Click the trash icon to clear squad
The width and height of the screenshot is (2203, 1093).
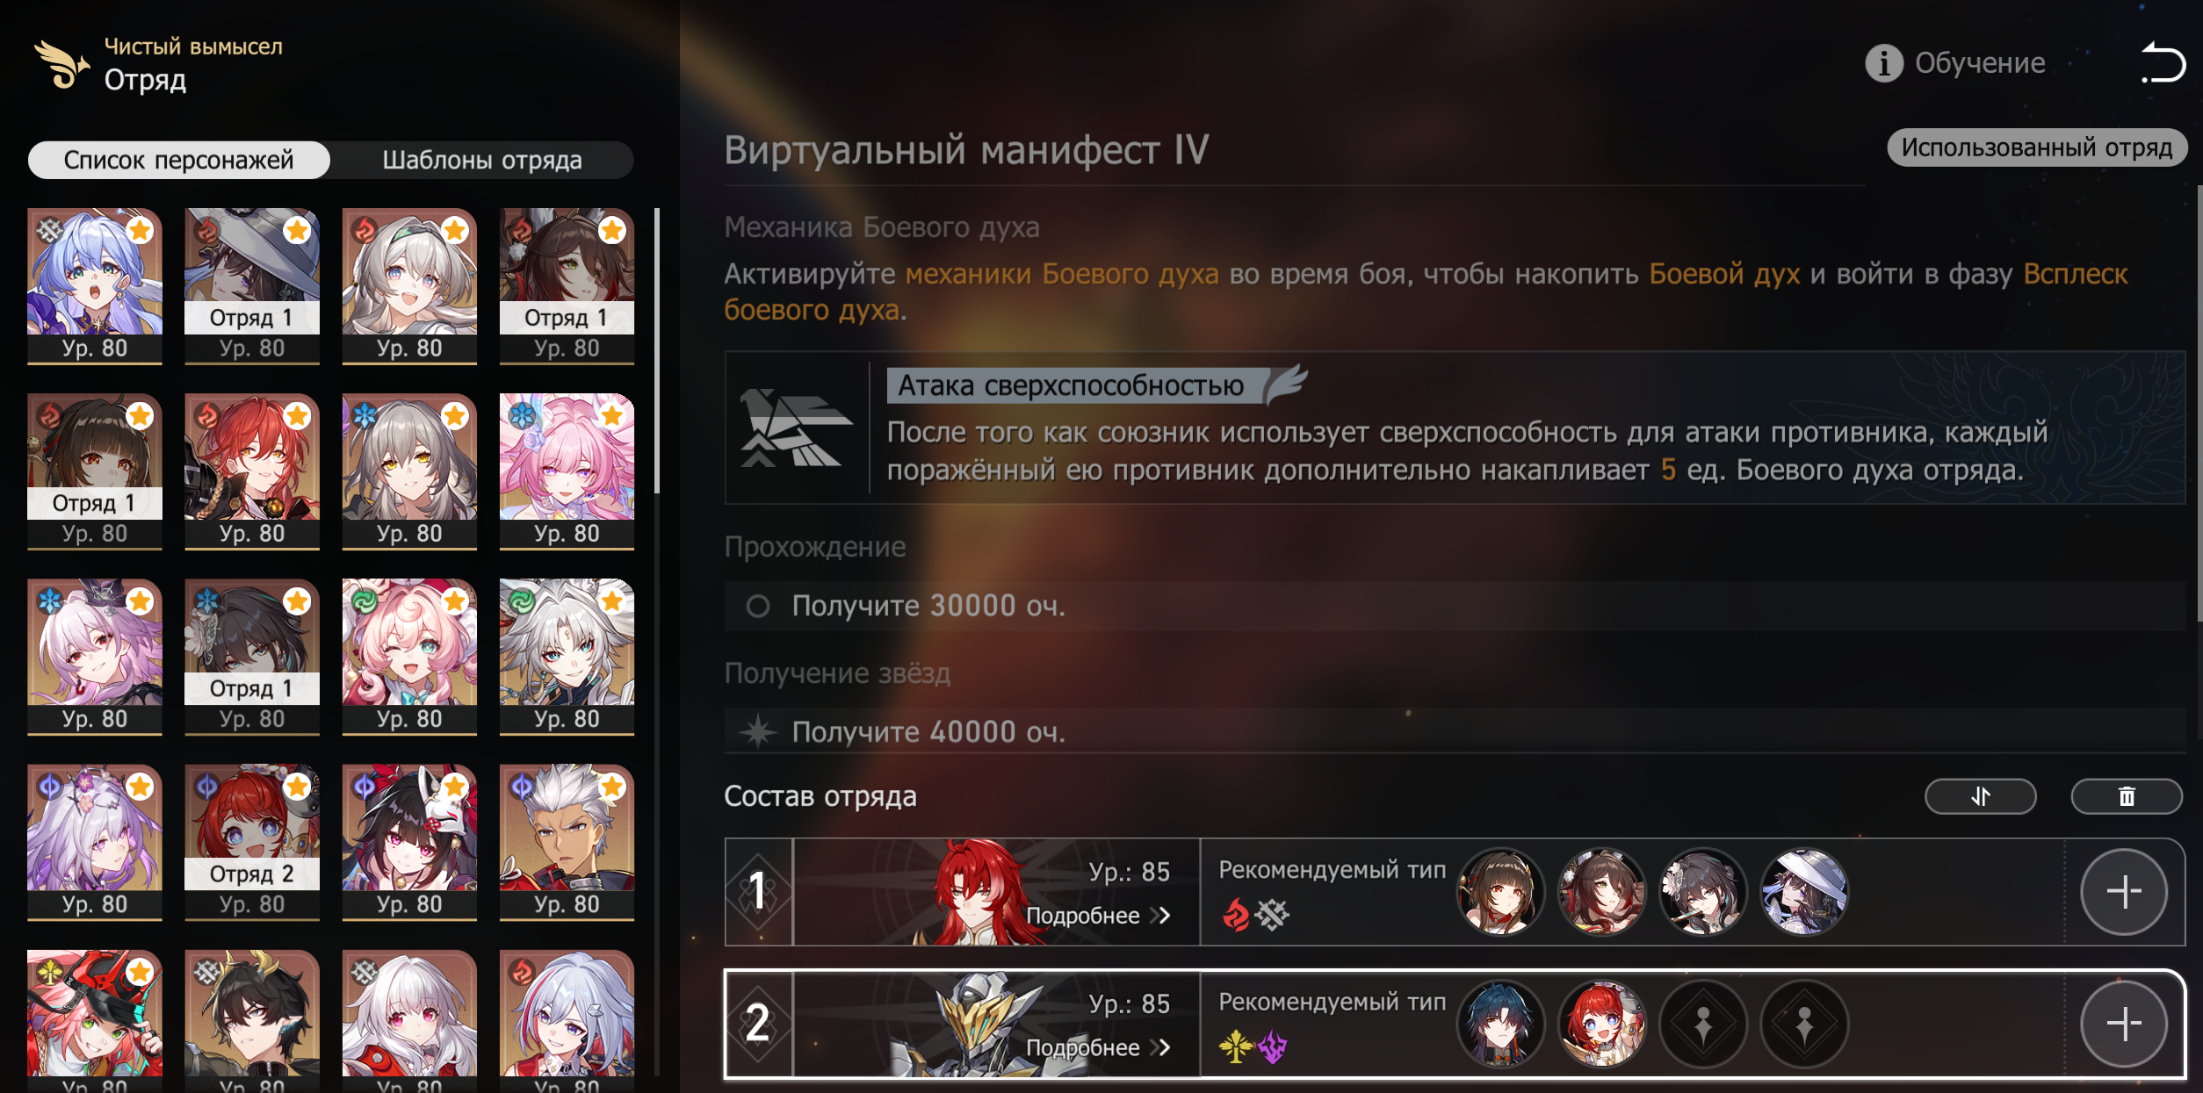pyautogui.click(x=2126, y=796)
